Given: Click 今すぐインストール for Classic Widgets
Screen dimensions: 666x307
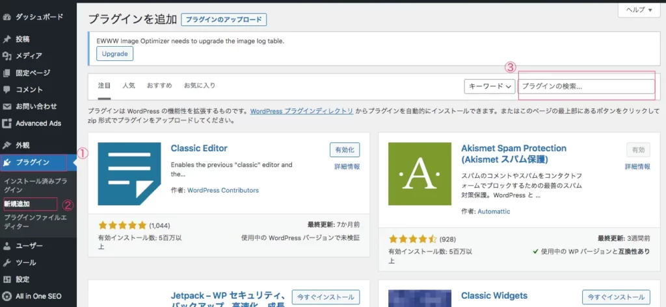Looking at the screenshot, I should point(617,297).
